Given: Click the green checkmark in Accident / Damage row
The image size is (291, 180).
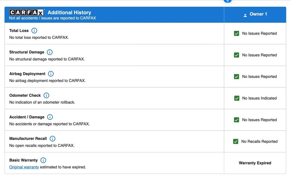Looking at the screenshot, I should tap(236, 120).
